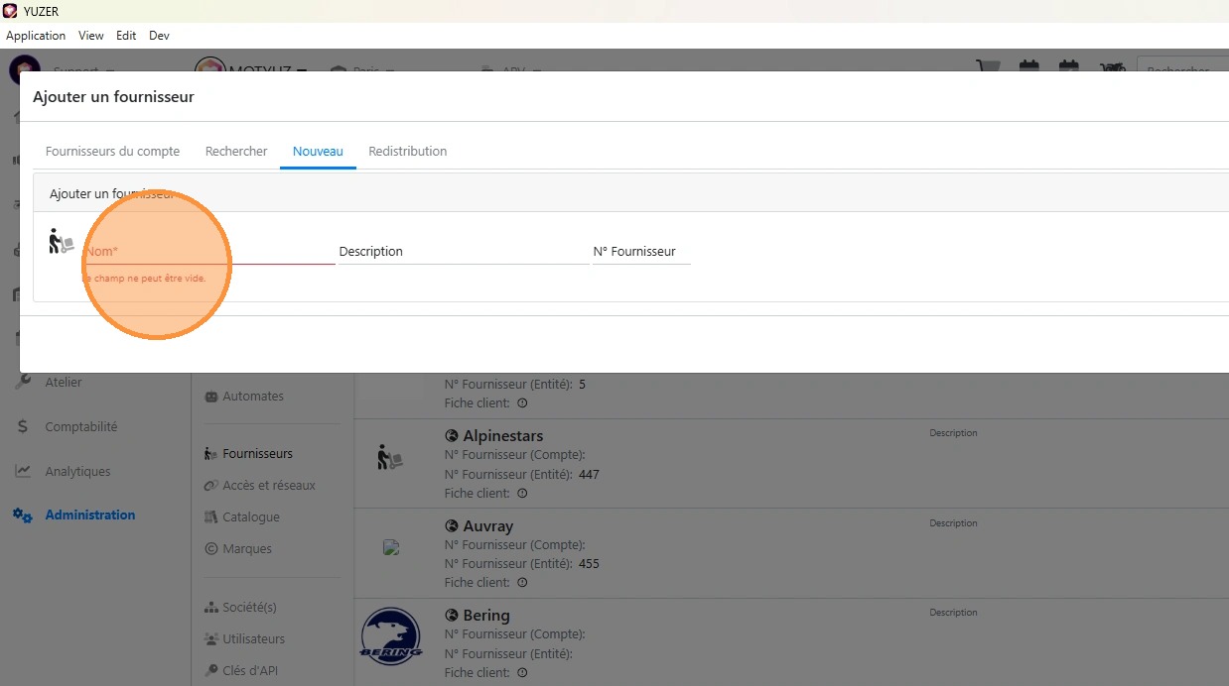1229x686 pixels.
Task: Click the Fournisseurs trolley icon in submenu
Action: [210, 454]
